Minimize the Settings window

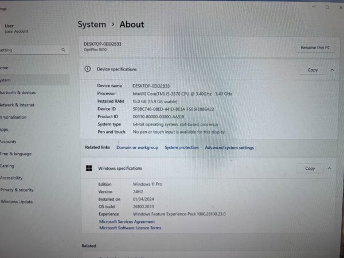click(x=313, y=7)
